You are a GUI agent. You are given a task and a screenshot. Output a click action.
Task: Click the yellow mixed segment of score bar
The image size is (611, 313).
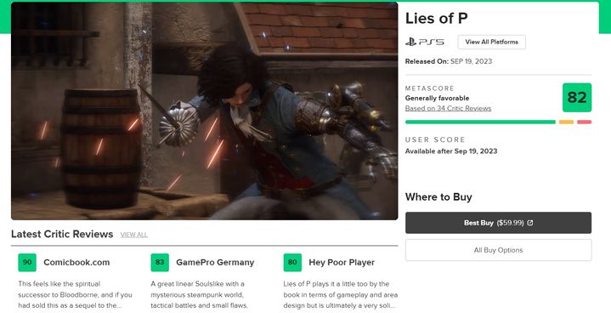(566, 122)
